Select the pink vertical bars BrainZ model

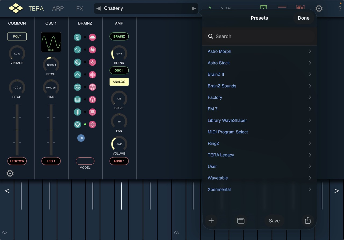click(92, 75)
